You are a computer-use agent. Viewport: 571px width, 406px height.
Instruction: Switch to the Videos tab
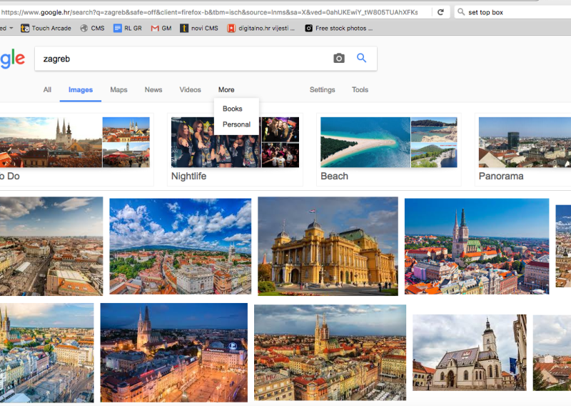point(190,90)
